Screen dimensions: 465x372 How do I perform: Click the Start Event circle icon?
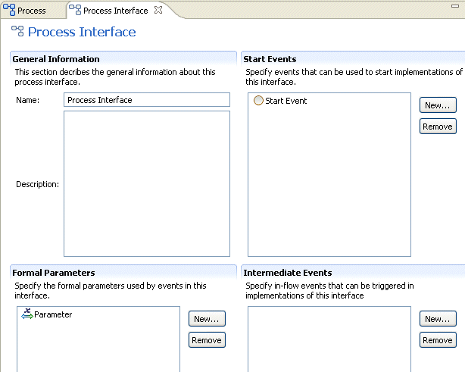tap(258, 101)
